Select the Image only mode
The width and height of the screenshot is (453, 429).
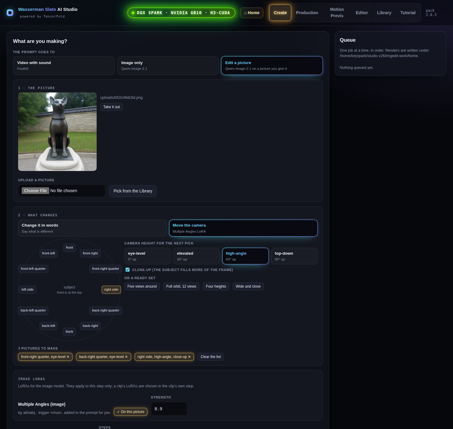pyautogui.click(x=168, y=66)
